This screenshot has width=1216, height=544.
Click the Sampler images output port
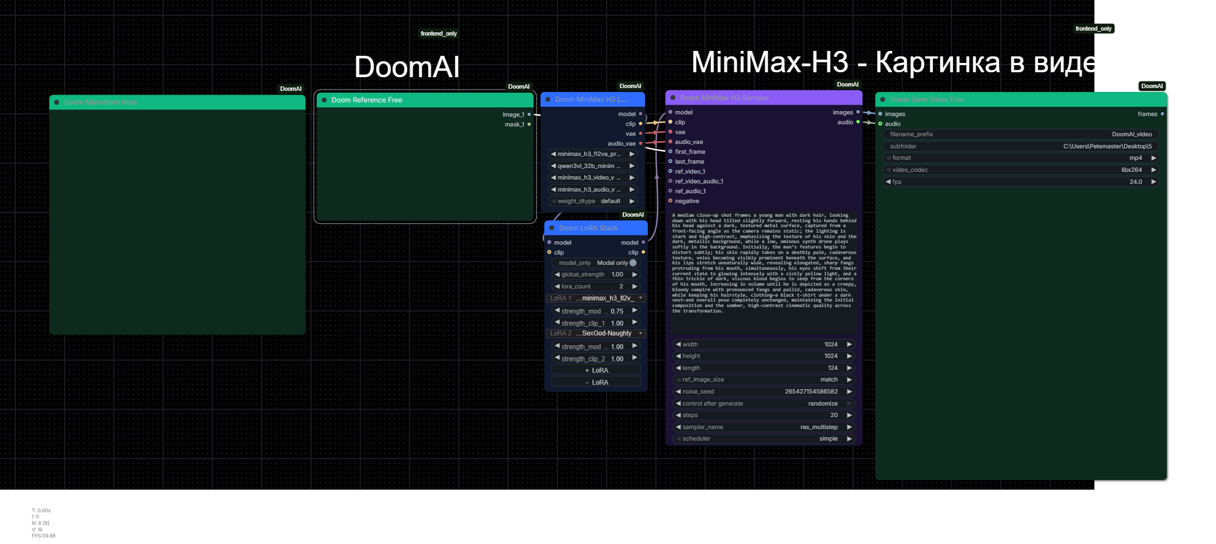click(x=858, y=112)
